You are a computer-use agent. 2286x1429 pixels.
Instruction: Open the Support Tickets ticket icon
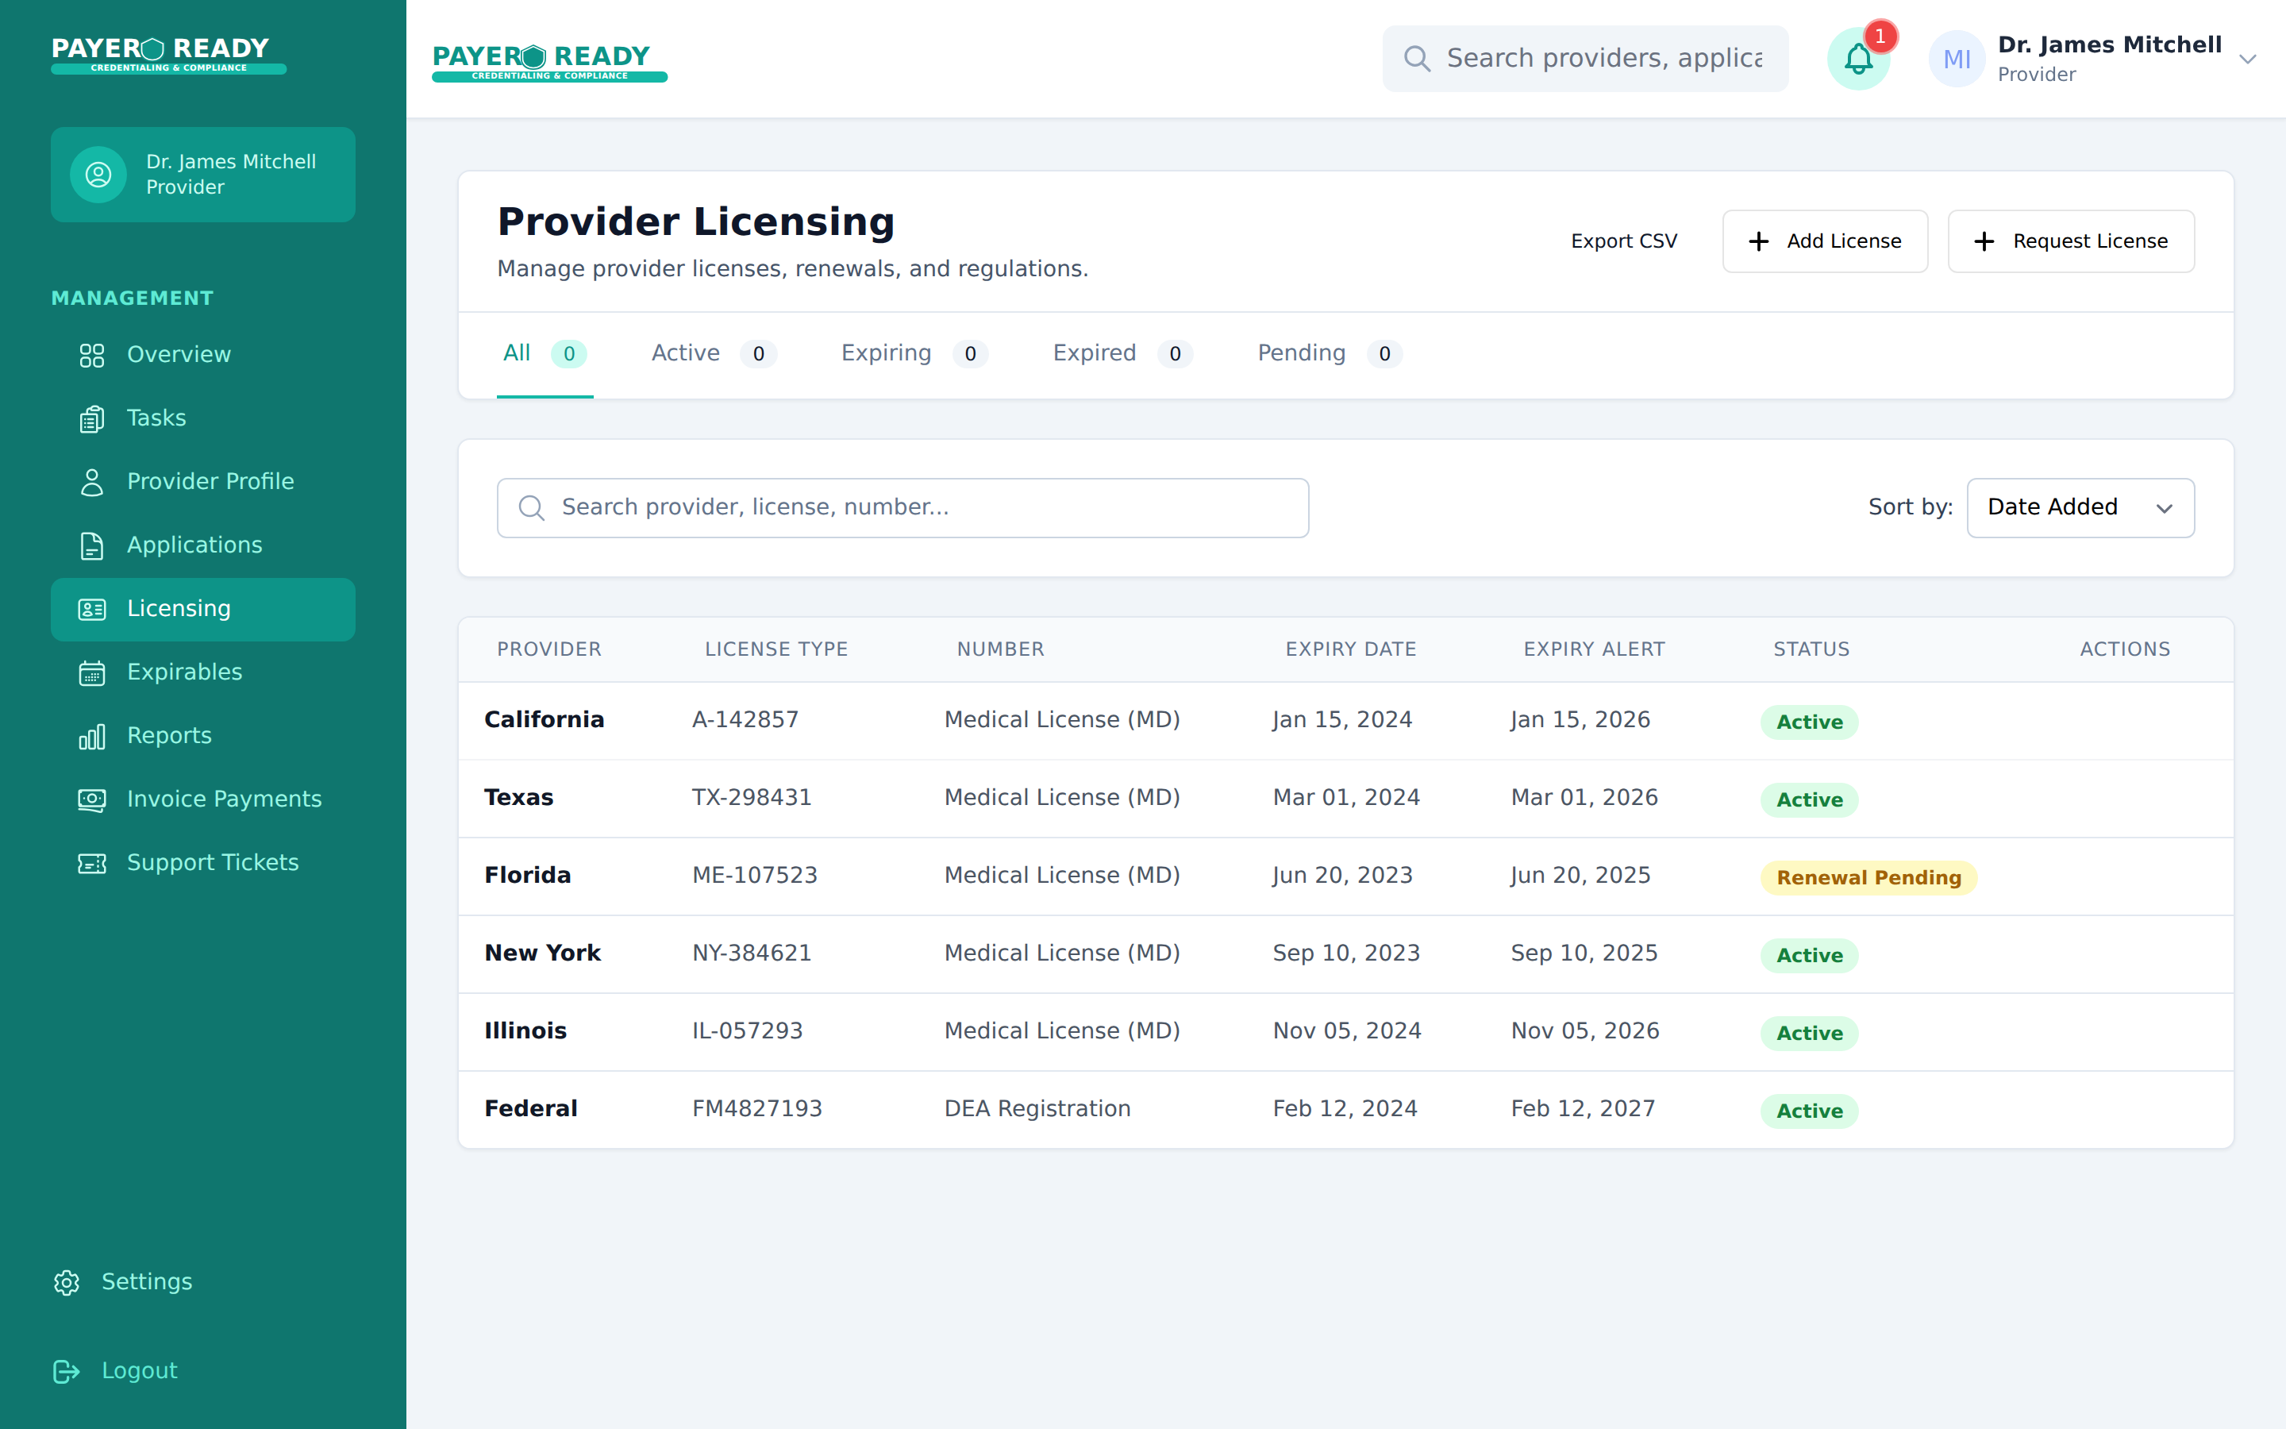click(91, 863)
